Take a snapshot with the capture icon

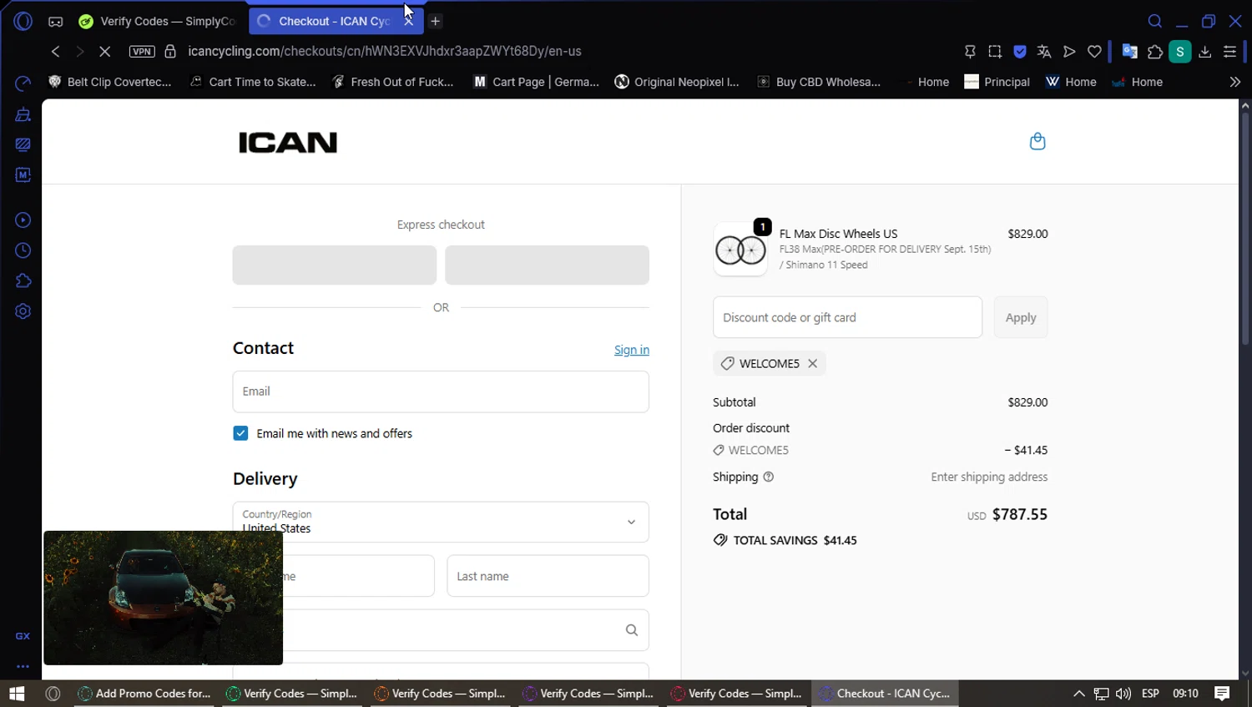995,52
